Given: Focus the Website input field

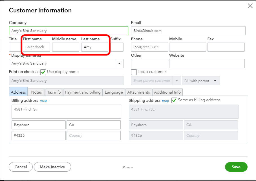Looking at the screenshot, I should 207,63.
